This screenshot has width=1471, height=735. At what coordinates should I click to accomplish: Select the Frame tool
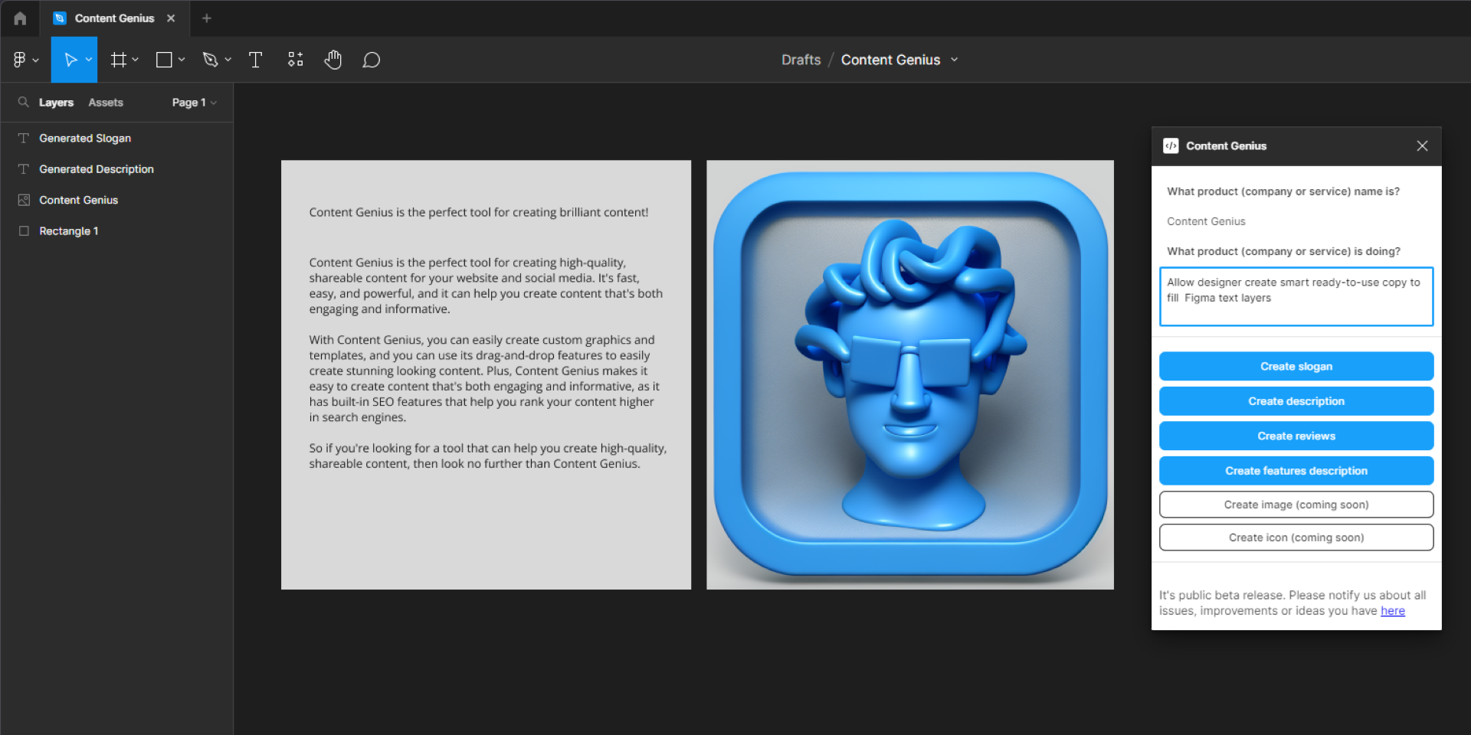pos(118,60)
